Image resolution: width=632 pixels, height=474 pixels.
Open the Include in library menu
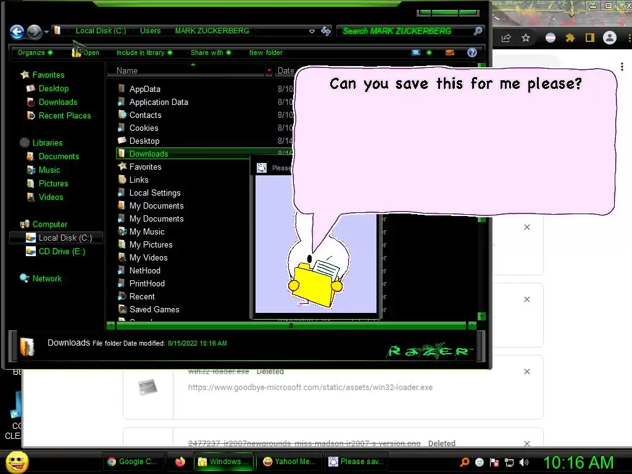click(144, 53)
